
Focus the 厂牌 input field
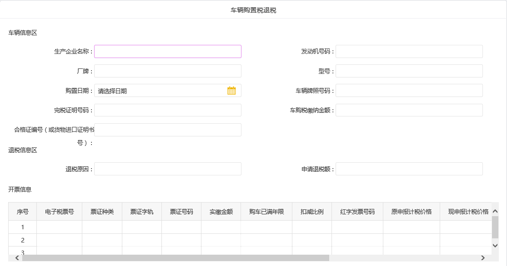pyautogui.click(x=167, y=71)
